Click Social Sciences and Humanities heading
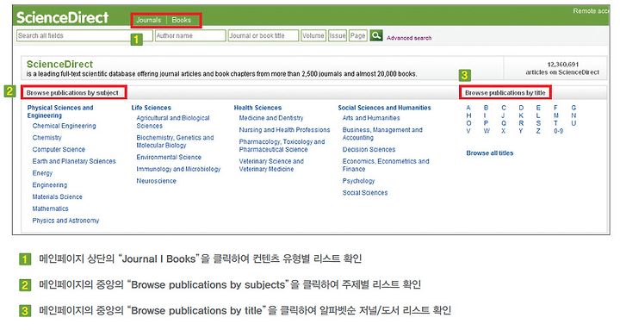Image resolution: width=620 pixels, height=330 pixels. coord(384,108)
